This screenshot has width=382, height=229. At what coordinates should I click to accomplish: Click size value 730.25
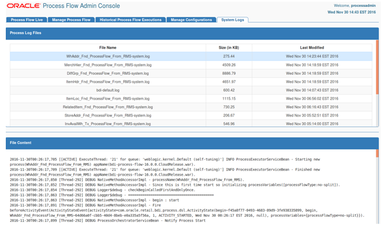click(229, 107)
